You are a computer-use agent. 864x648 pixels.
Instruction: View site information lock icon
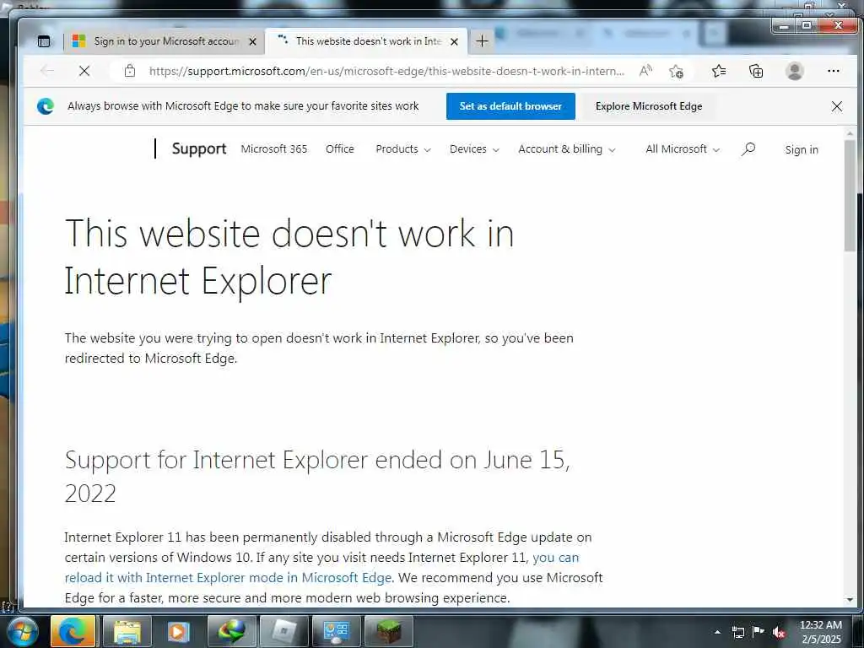point(129,71)
